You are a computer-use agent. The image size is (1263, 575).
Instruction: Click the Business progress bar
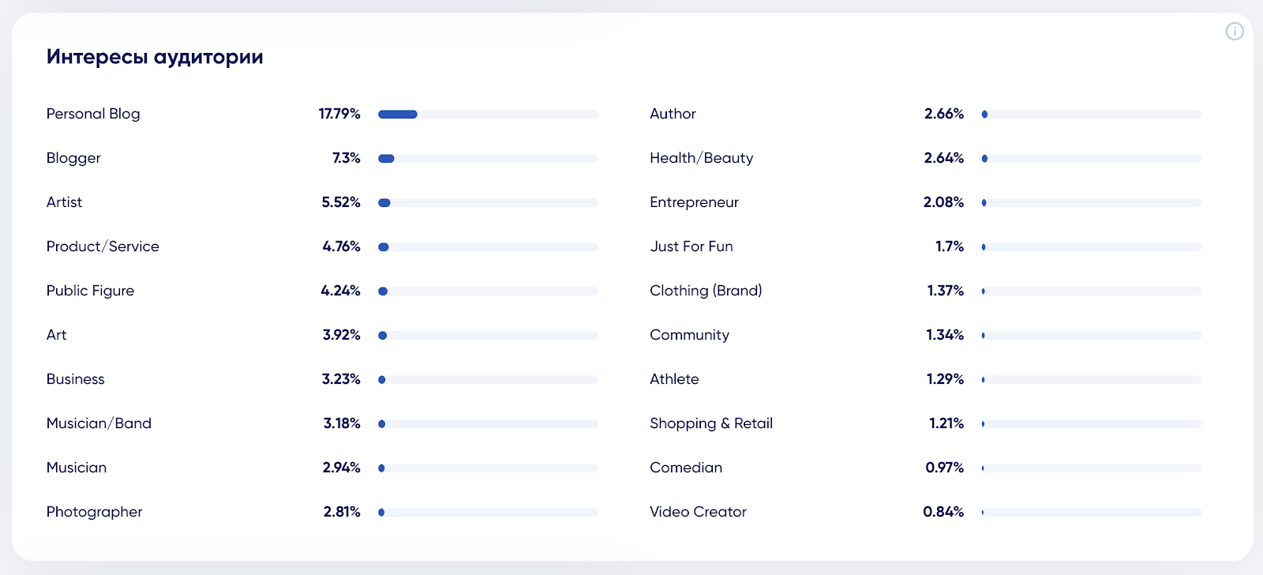488,380
